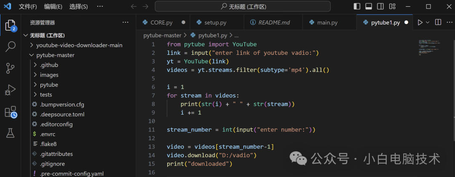Screen dimensions: 455x177
Task: Split the editor to the right
Action: [x=438, y=22]
